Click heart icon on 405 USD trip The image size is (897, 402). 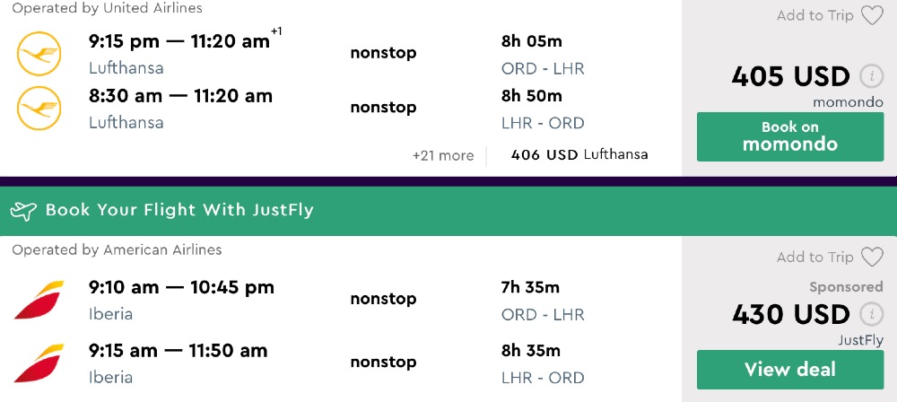872,15
